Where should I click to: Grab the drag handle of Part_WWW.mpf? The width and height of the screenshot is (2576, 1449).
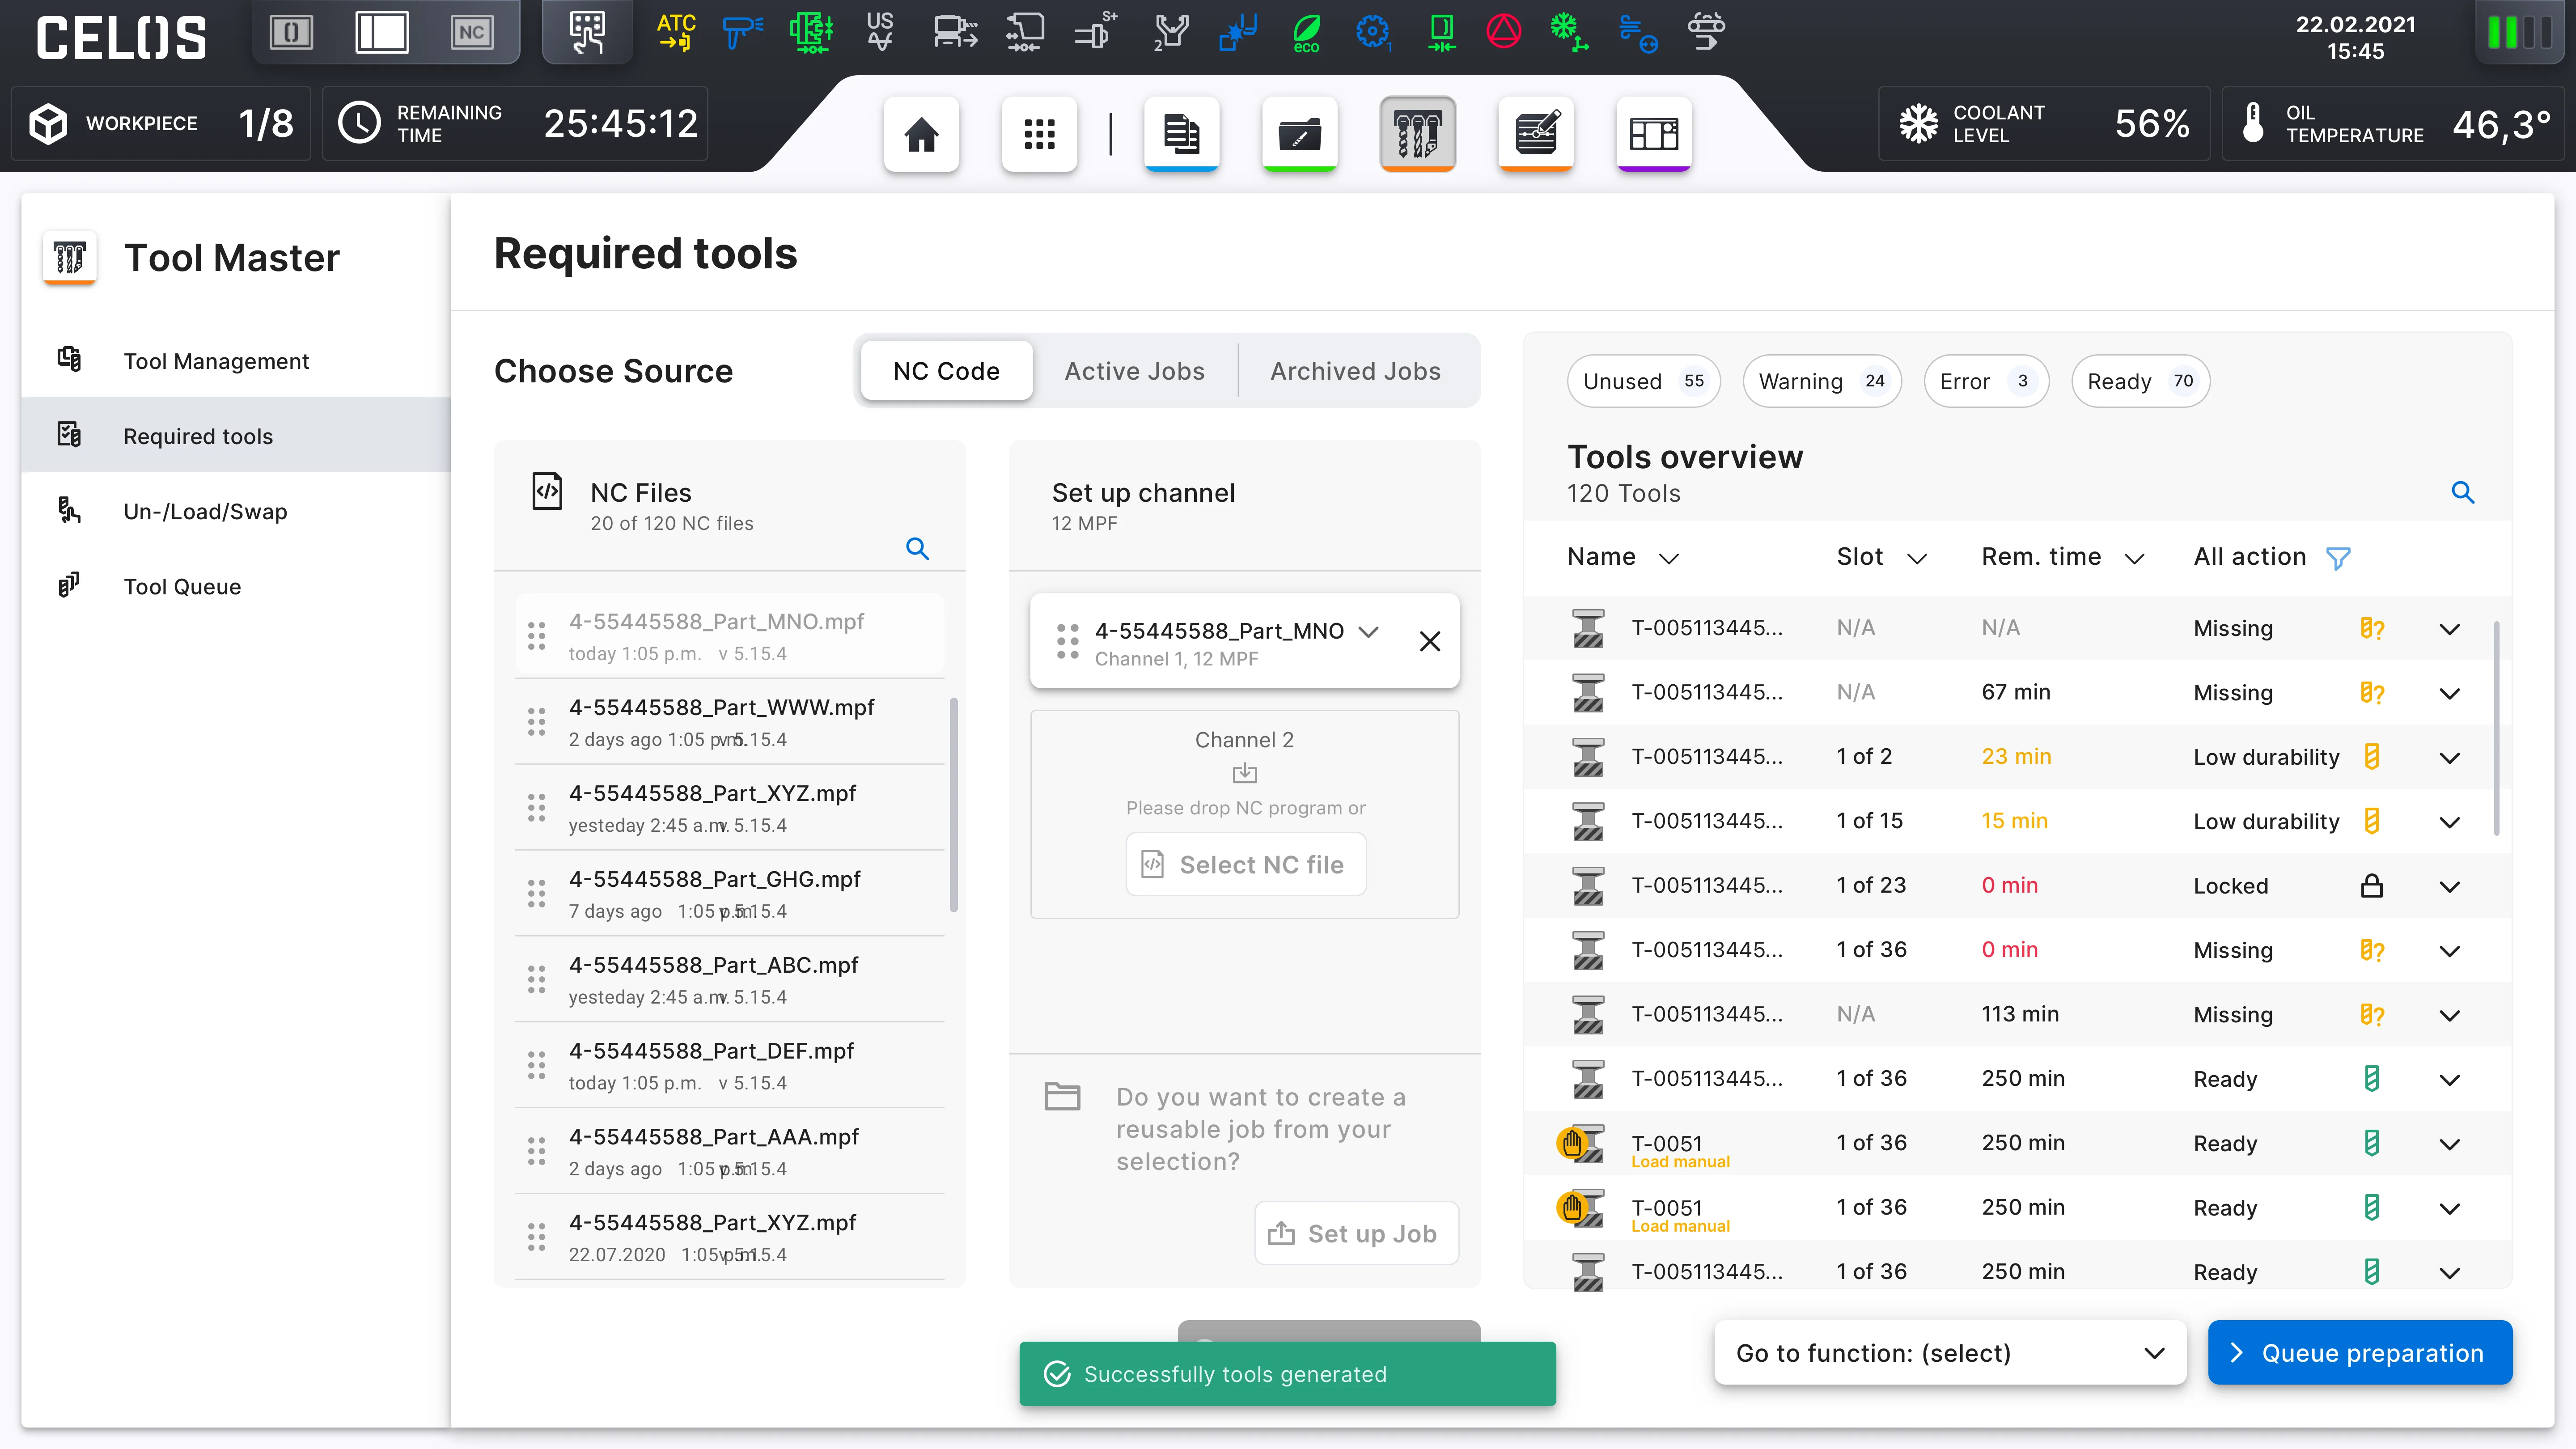click(x=536, y=722)
